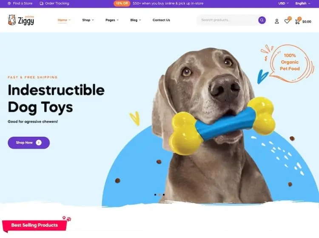Click the purple search magnifier button

262,20
